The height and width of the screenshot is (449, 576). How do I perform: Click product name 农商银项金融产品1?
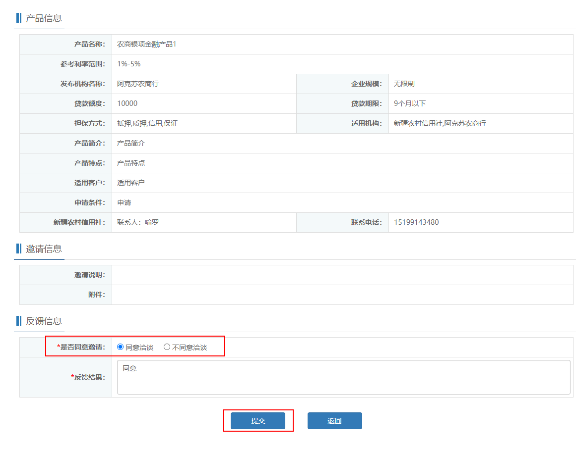[146, 44]
